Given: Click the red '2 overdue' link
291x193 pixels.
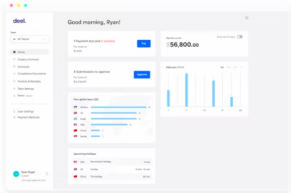Looking at the screenshot, I should coord(108,41).
